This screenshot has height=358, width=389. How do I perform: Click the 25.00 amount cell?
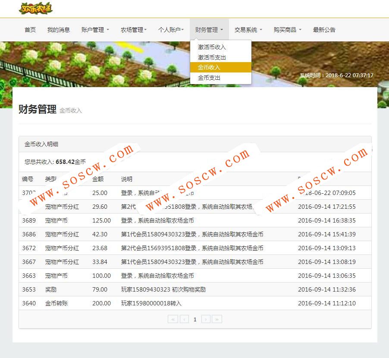(100, 193)
